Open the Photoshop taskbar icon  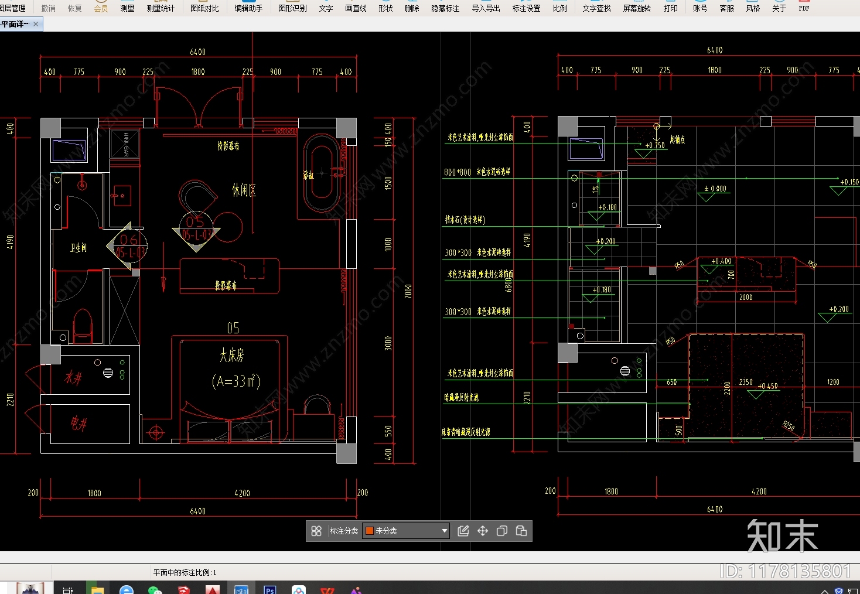[269, 589]
